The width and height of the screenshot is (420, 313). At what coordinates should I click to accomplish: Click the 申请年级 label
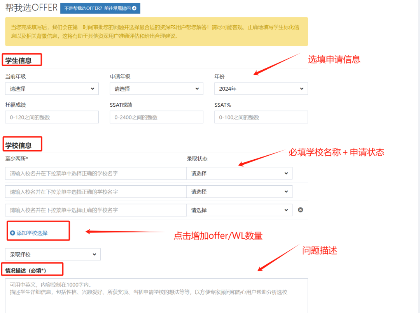pyautogui.click(x=120, y=76)
